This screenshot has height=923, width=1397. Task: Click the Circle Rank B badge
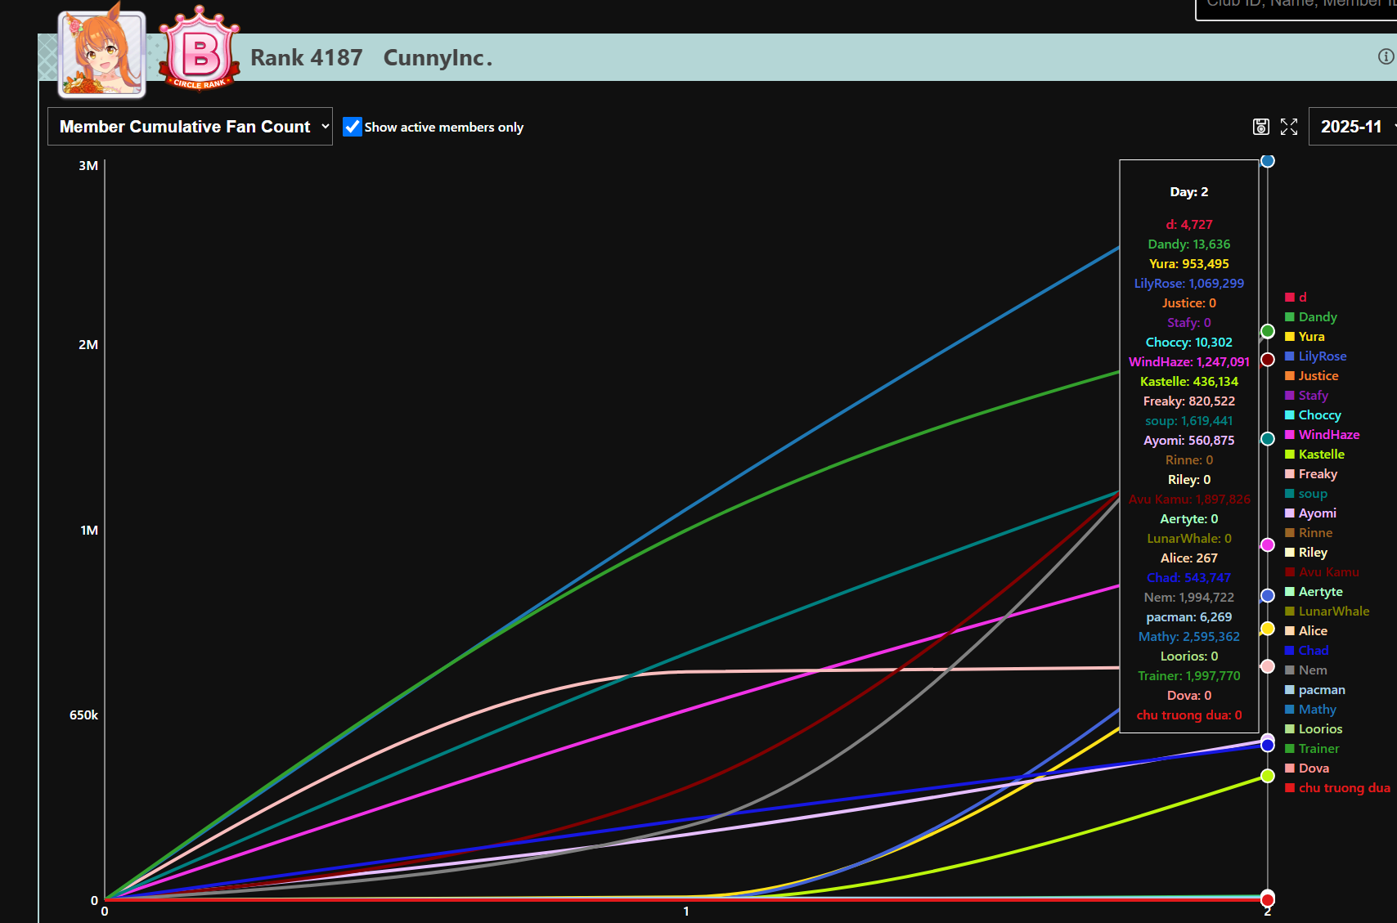[200, 49]
